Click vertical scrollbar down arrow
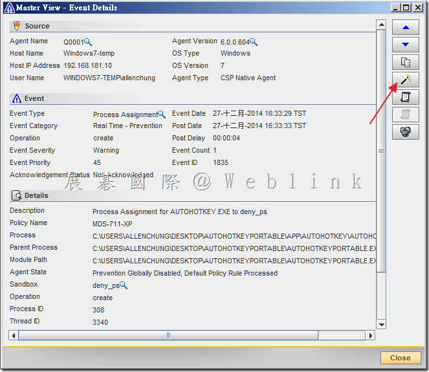This screenshot has width=429, height=372. point(381,324)
